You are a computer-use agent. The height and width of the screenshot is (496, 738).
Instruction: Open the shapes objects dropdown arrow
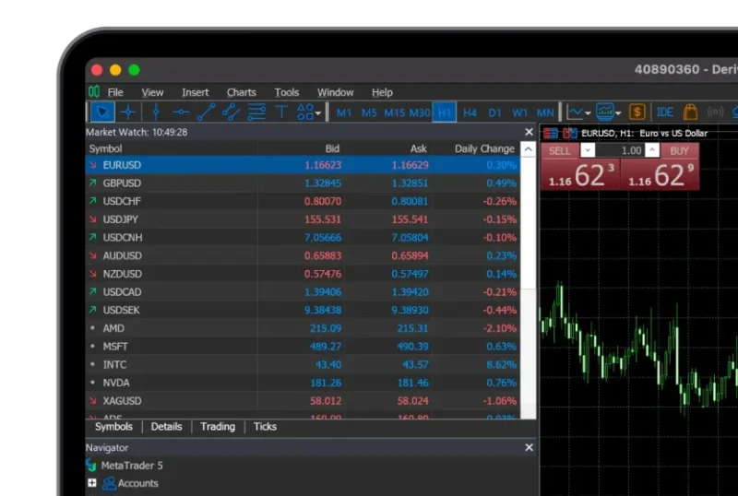point(318,113)
